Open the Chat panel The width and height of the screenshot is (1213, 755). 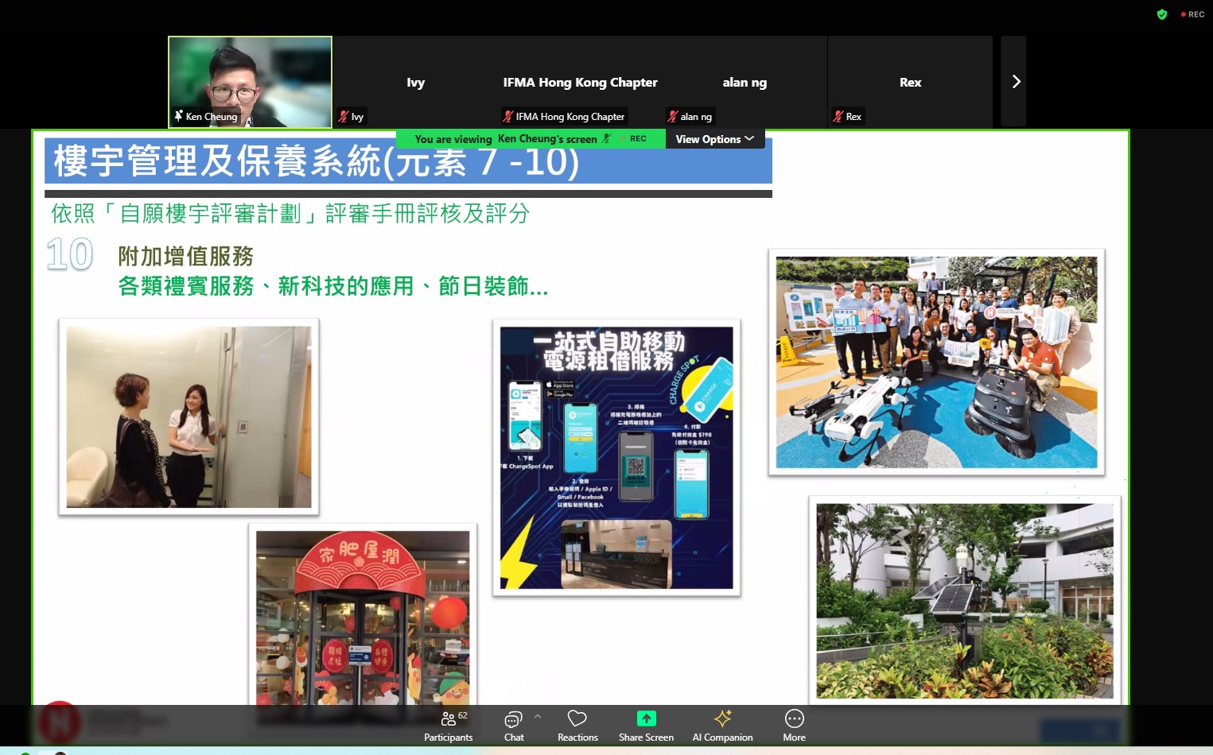[513, 725]
